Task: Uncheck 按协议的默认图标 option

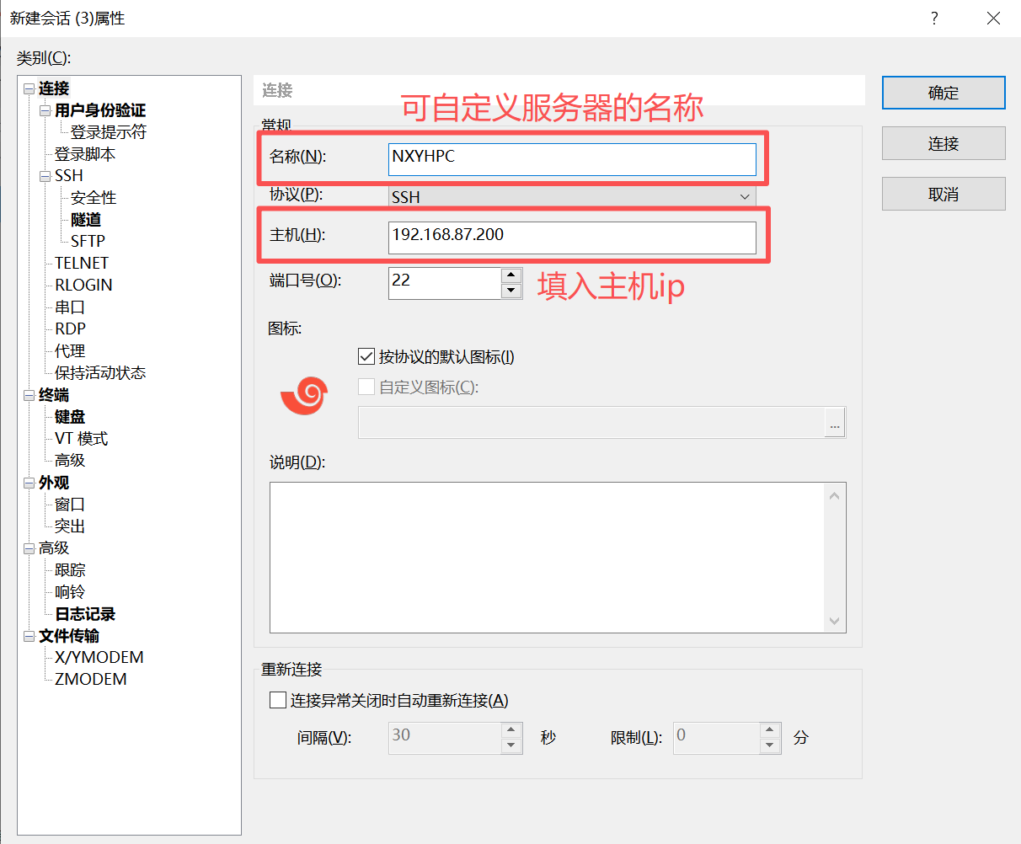Action: [x=366, y=356]
